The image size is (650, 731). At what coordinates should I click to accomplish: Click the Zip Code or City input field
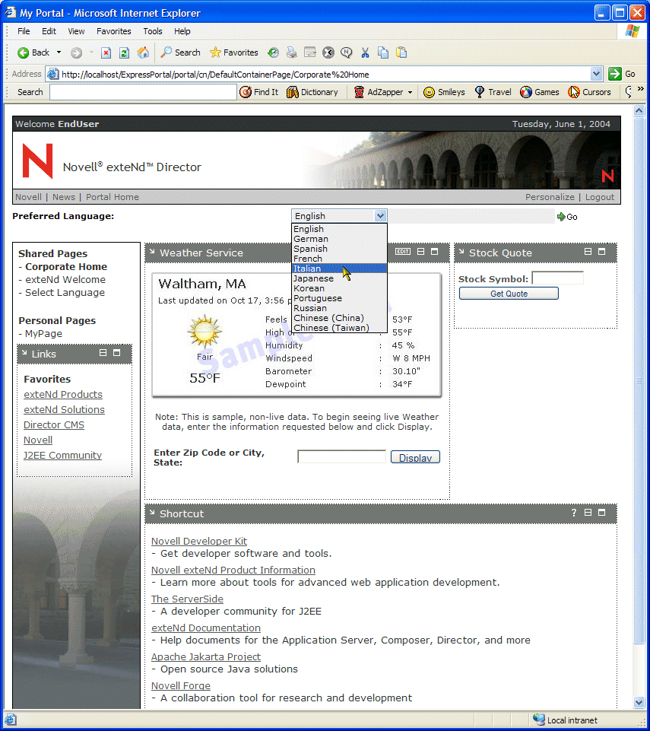point(341,457)
